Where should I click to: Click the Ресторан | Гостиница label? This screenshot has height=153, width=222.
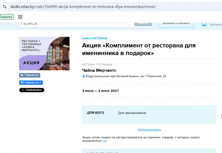97,65
